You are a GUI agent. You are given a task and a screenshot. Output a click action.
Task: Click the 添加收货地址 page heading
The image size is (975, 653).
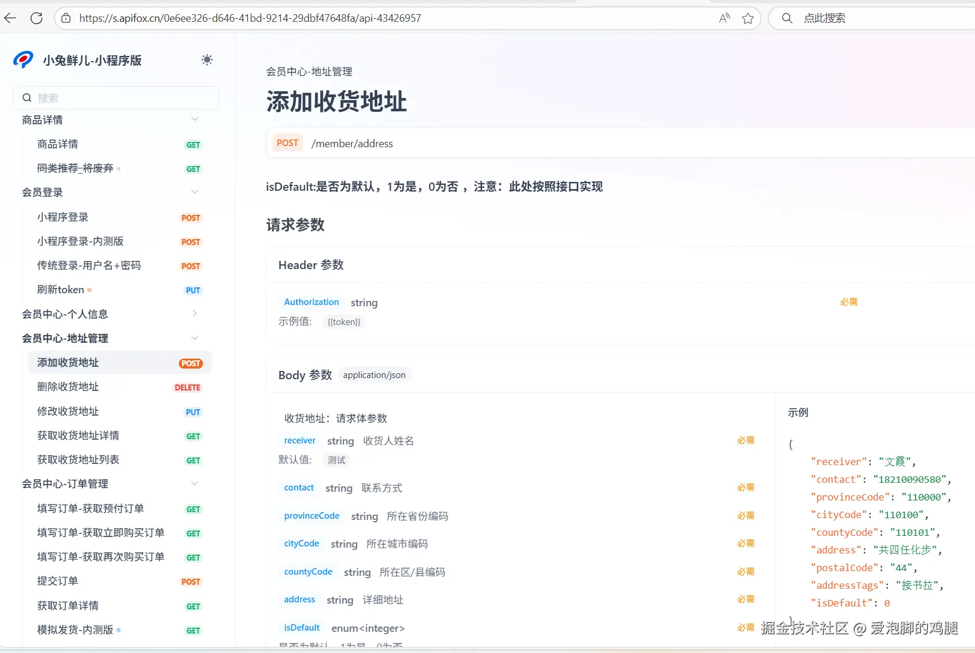pos(337,101)
